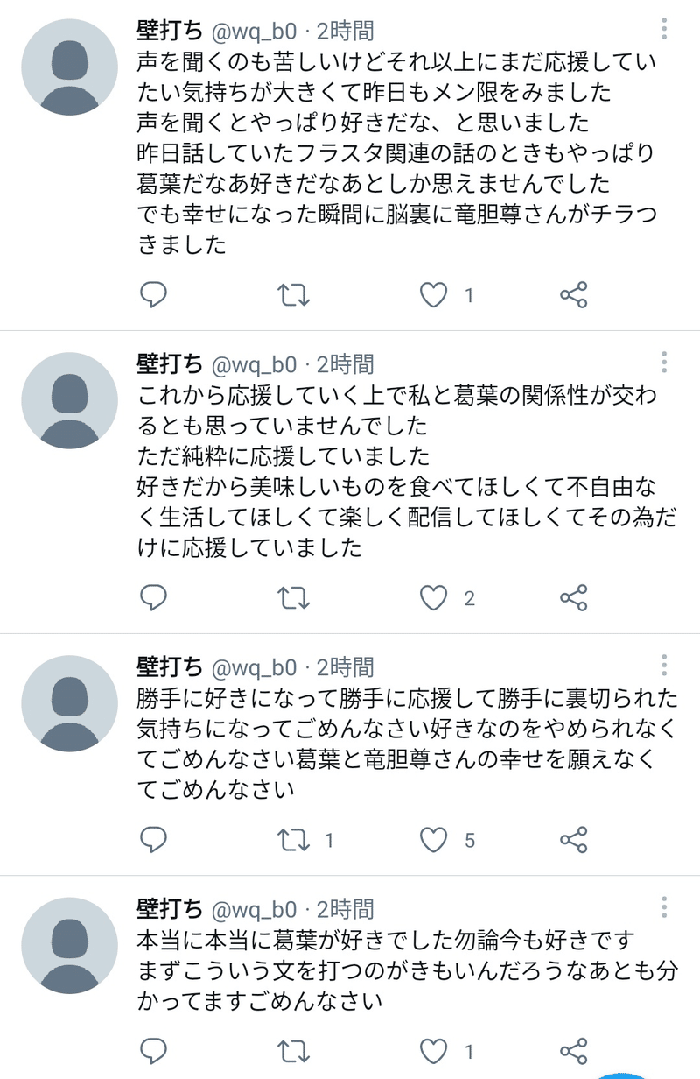
Task: Like the first tweet with 1 like
Action: pyautogui.click(x=434, y=295)
